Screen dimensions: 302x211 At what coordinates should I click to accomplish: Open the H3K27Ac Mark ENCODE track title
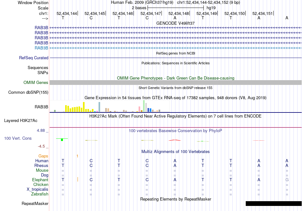pos(175,116)
